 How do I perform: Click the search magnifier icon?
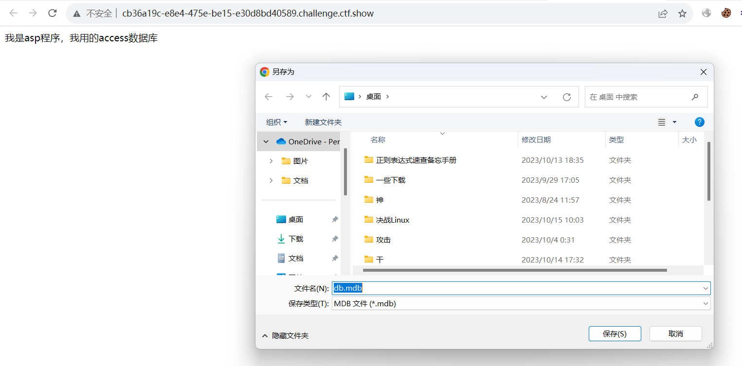pyautogui.click(x=695, y=97)
